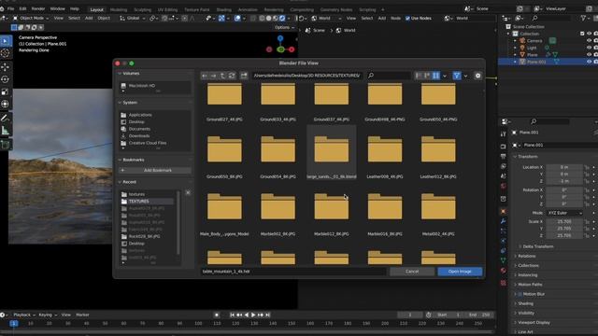Open the Object properties orange square tab
Screen dimensions: 598x336
(503, 211)
